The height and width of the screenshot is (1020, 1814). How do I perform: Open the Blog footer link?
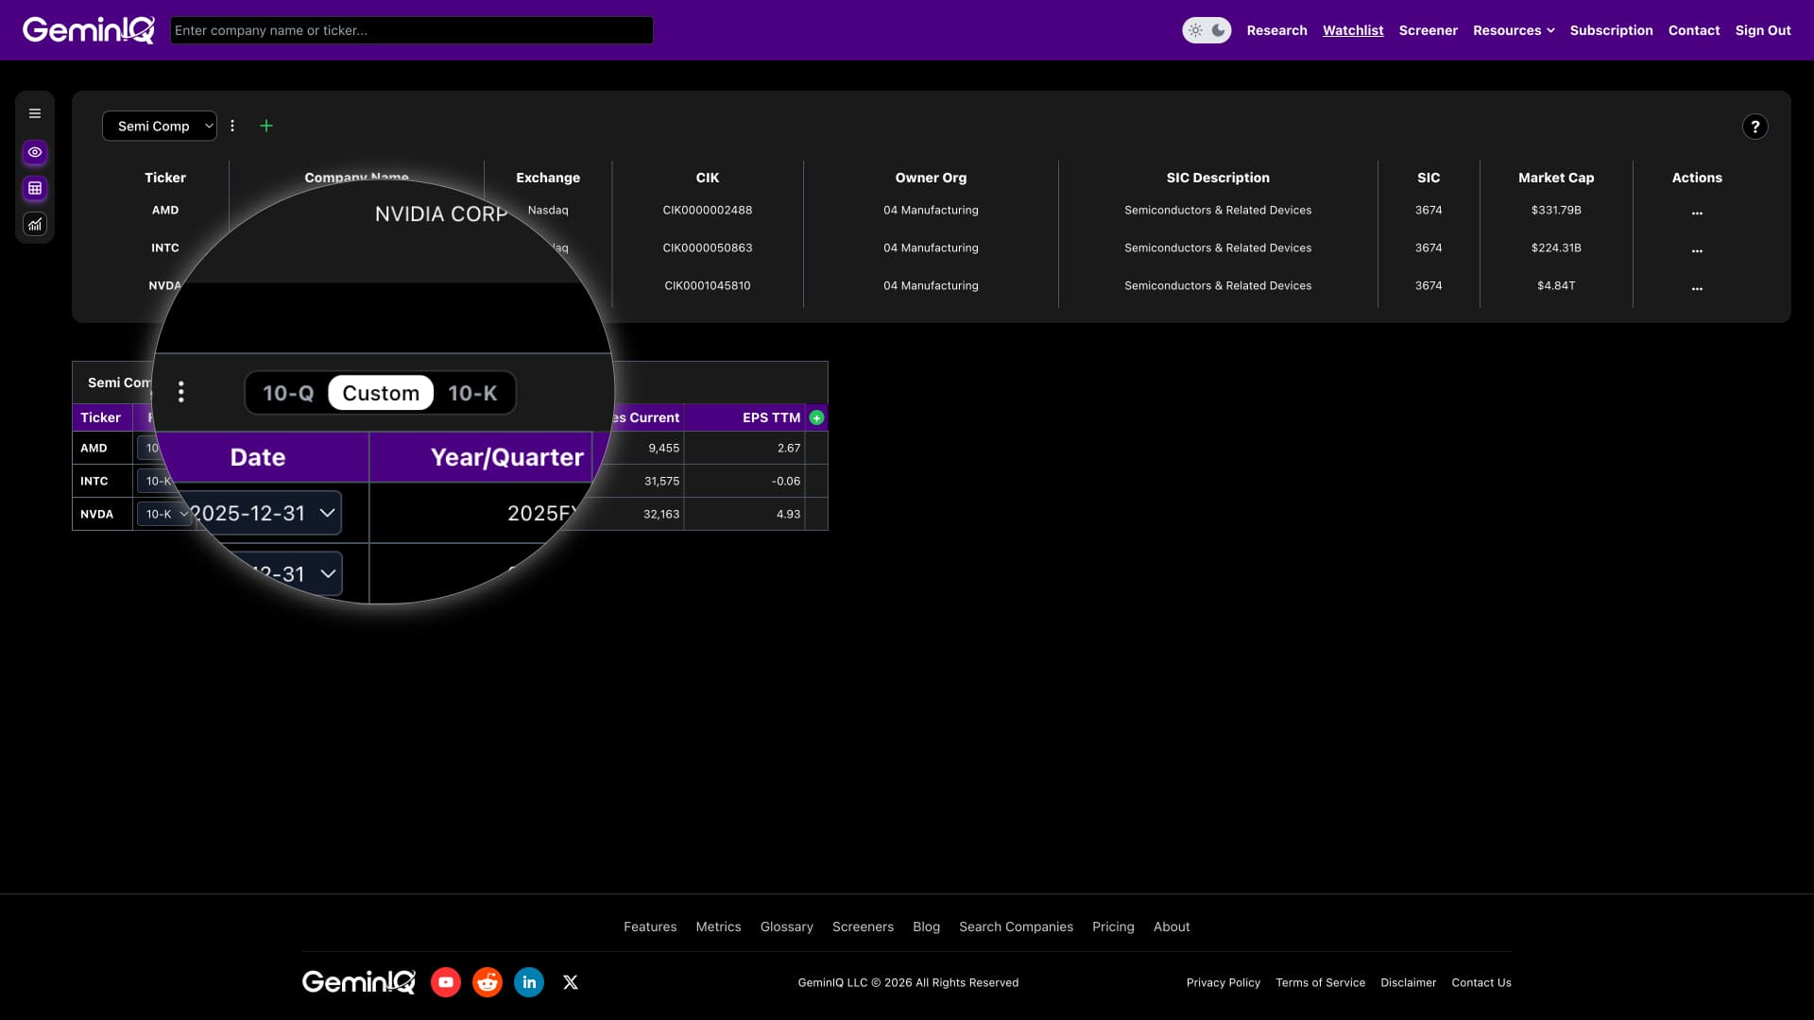(x=926, y=926)
